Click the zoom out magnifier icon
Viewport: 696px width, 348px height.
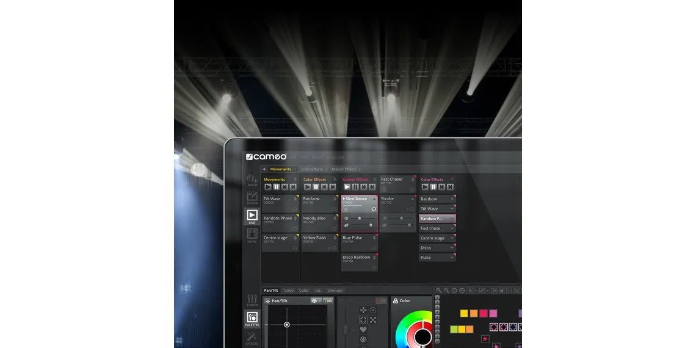(x=446, y=290)
